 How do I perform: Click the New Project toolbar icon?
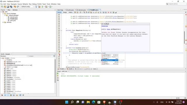coord(5,7)
